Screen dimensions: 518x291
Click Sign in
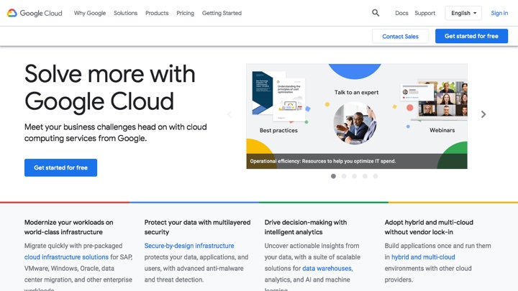coord(499,13)
